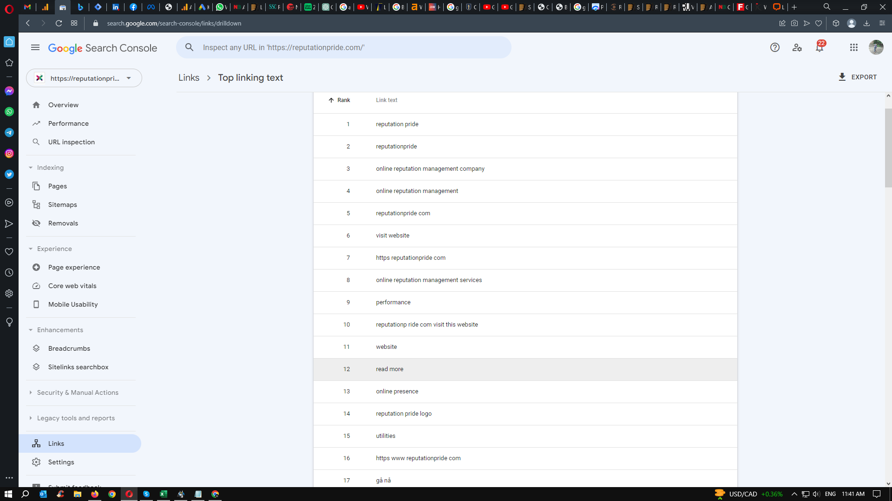
Task: Open Firefox from the taskbar
Action: (x=95, y=494)
